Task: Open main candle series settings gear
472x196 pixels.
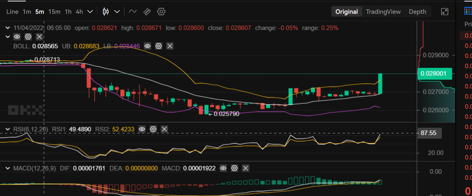Action: 28,37
